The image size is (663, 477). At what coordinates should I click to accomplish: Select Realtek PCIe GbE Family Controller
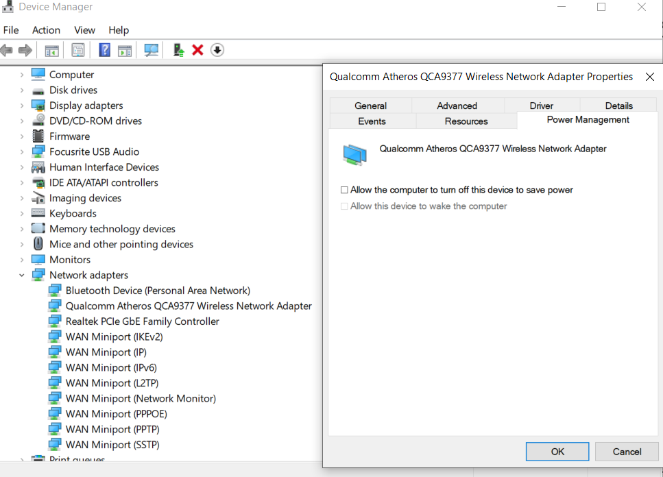[x=143, y=321]
